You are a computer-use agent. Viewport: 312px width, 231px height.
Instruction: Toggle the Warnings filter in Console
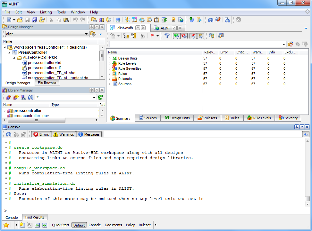click(x=64, y=134)
